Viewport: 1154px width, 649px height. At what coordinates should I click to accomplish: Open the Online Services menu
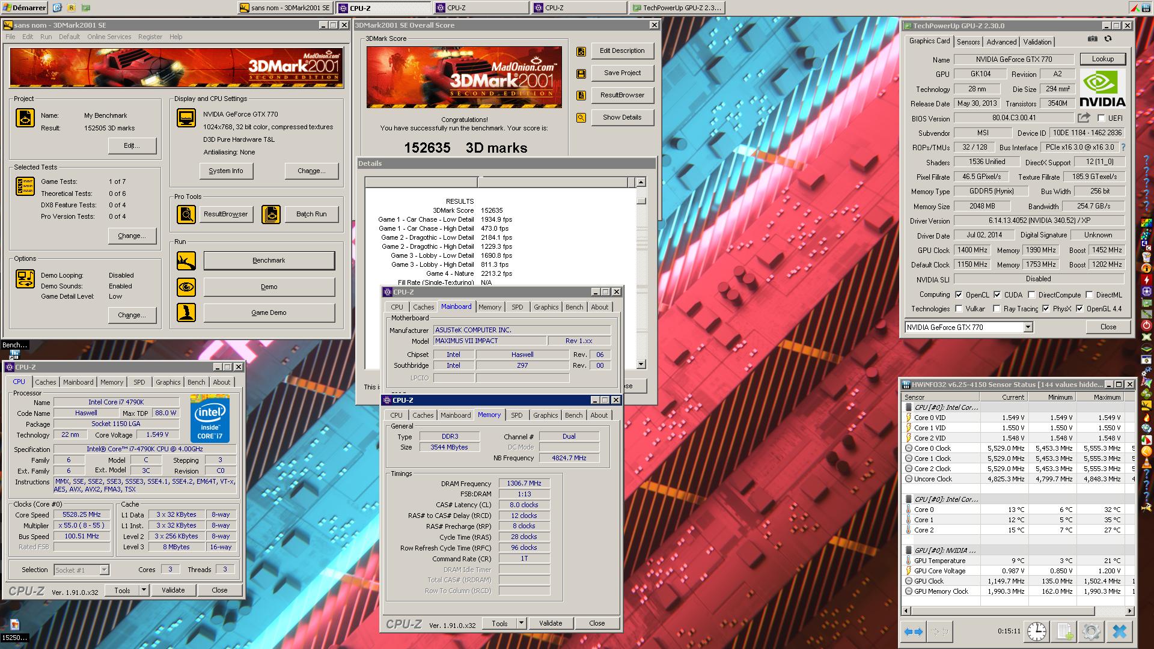(x=109, y=37)
